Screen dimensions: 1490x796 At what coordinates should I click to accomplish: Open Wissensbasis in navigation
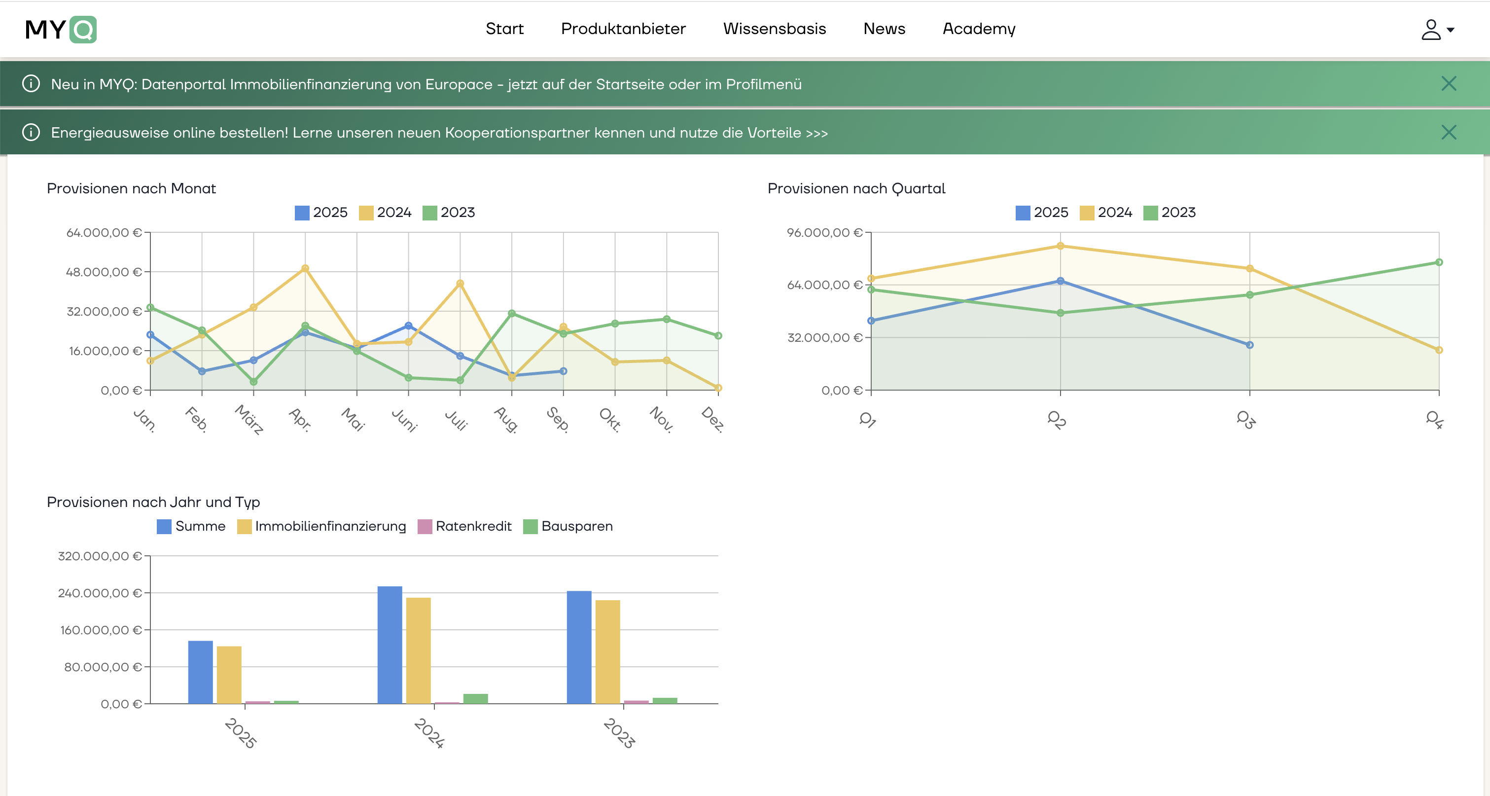[x=774, y=29]
